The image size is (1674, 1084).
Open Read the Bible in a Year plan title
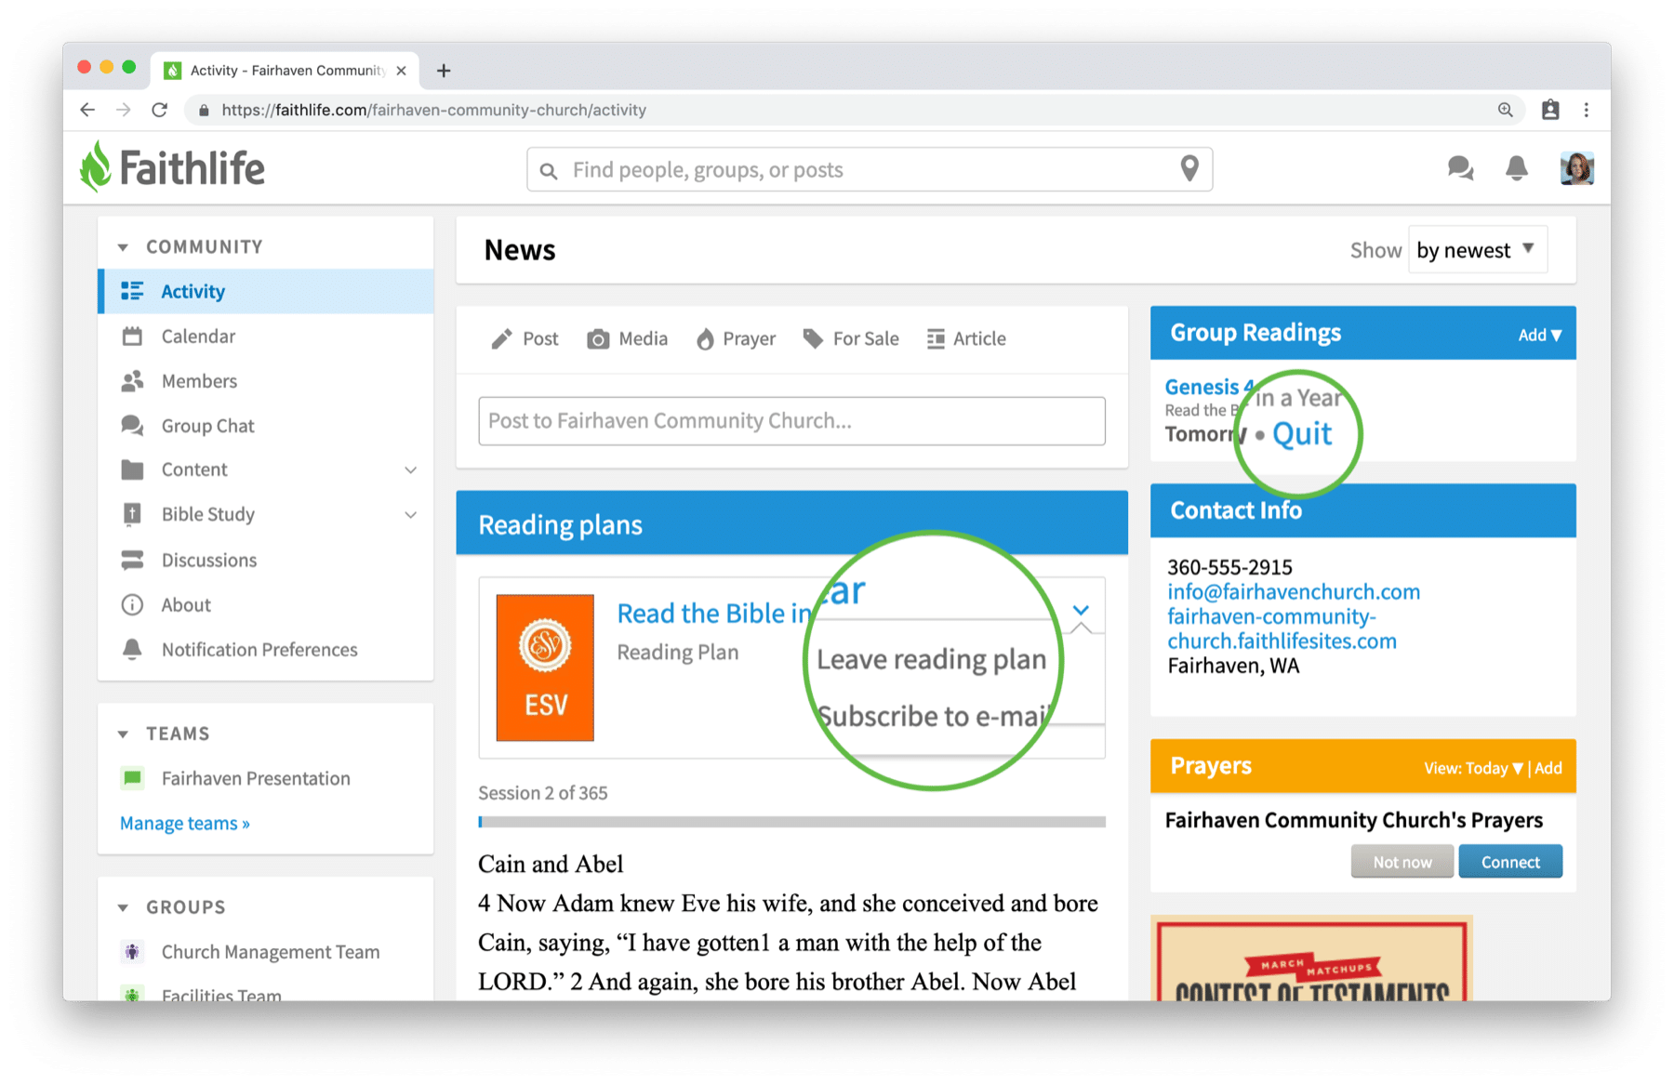(714, 613)
